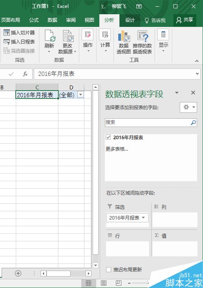The image size is (203, 288).
Task: Click the Share (共享) button
Action: click(x=185, y=20)
